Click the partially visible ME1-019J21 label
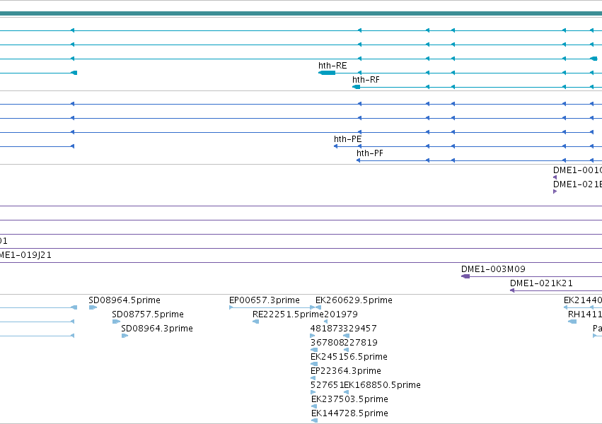 pyautogui.click(x=25, y=255)
